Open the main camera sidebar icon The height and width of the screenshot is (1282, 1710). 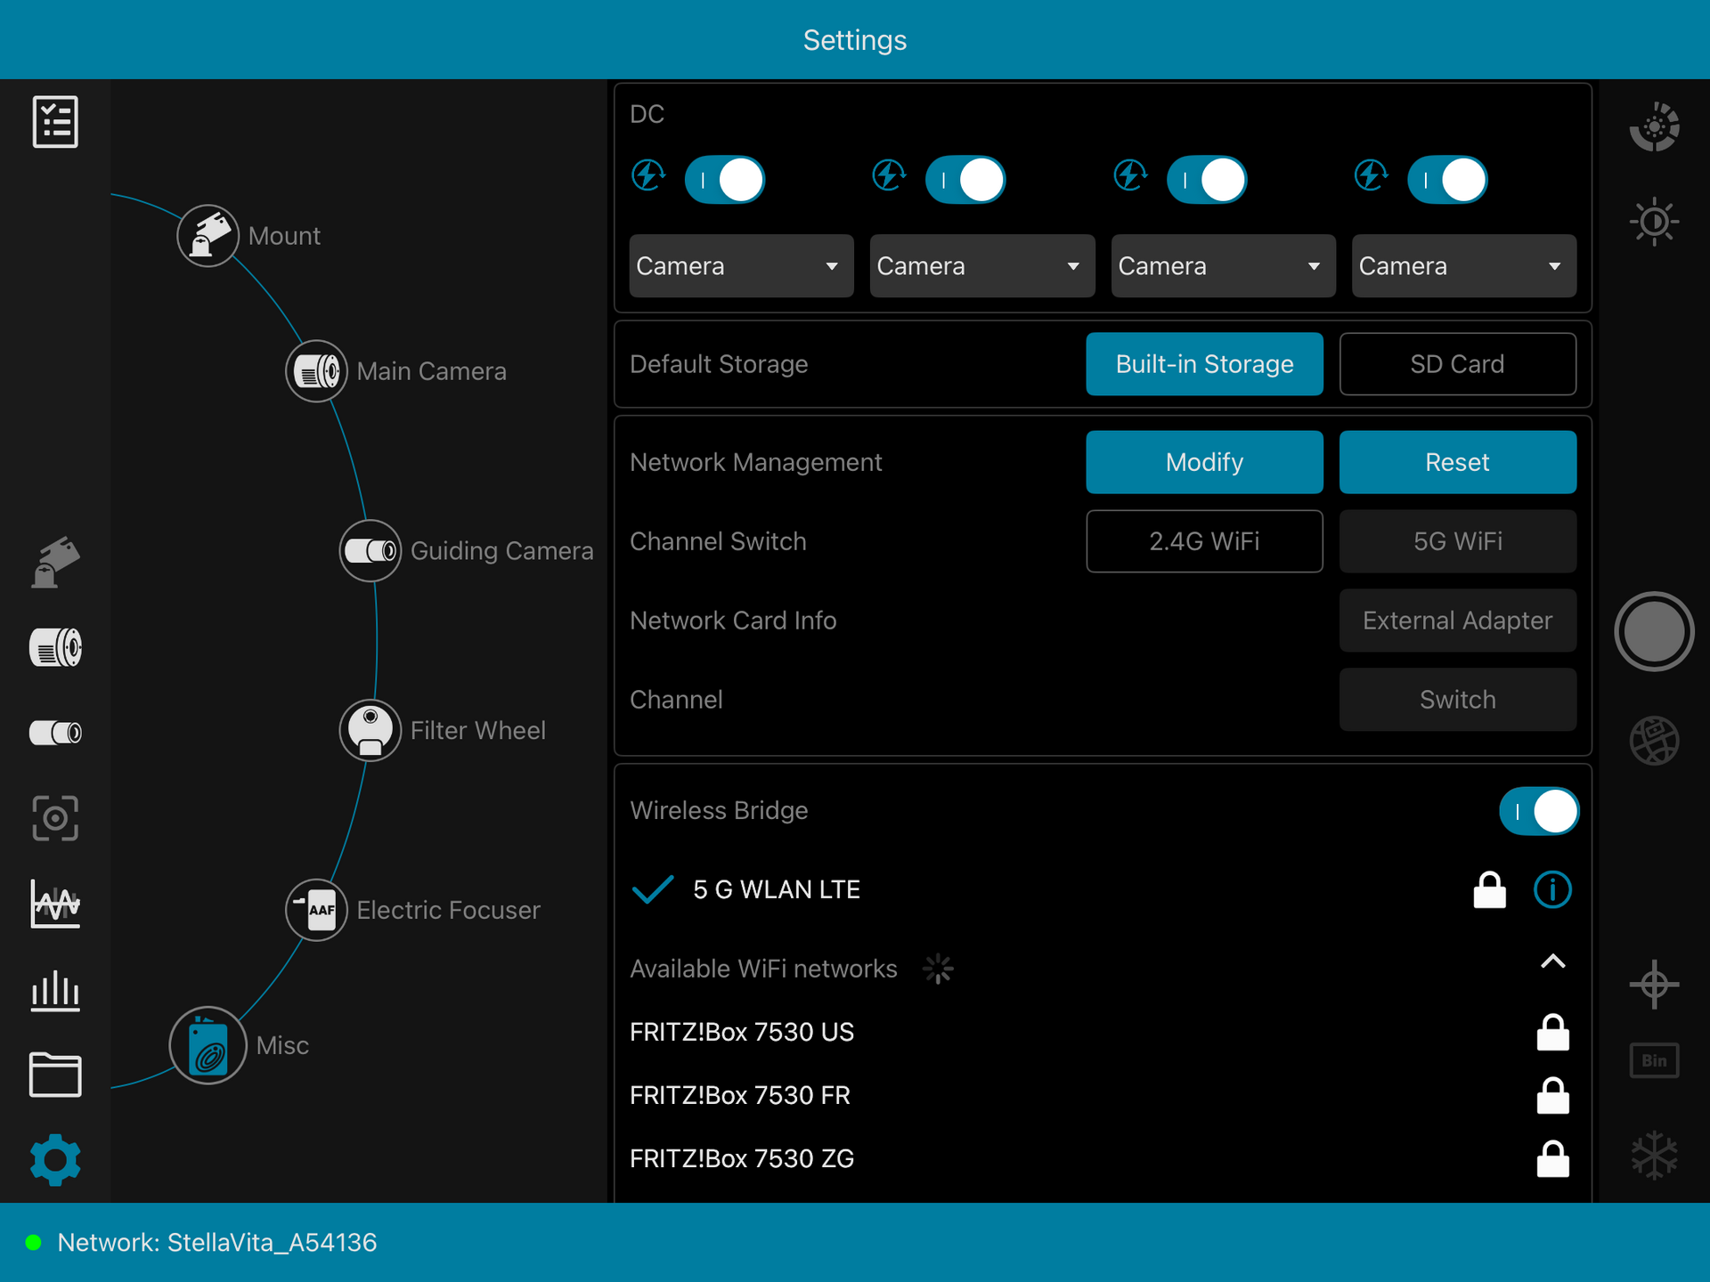click(x=55, y=647)
